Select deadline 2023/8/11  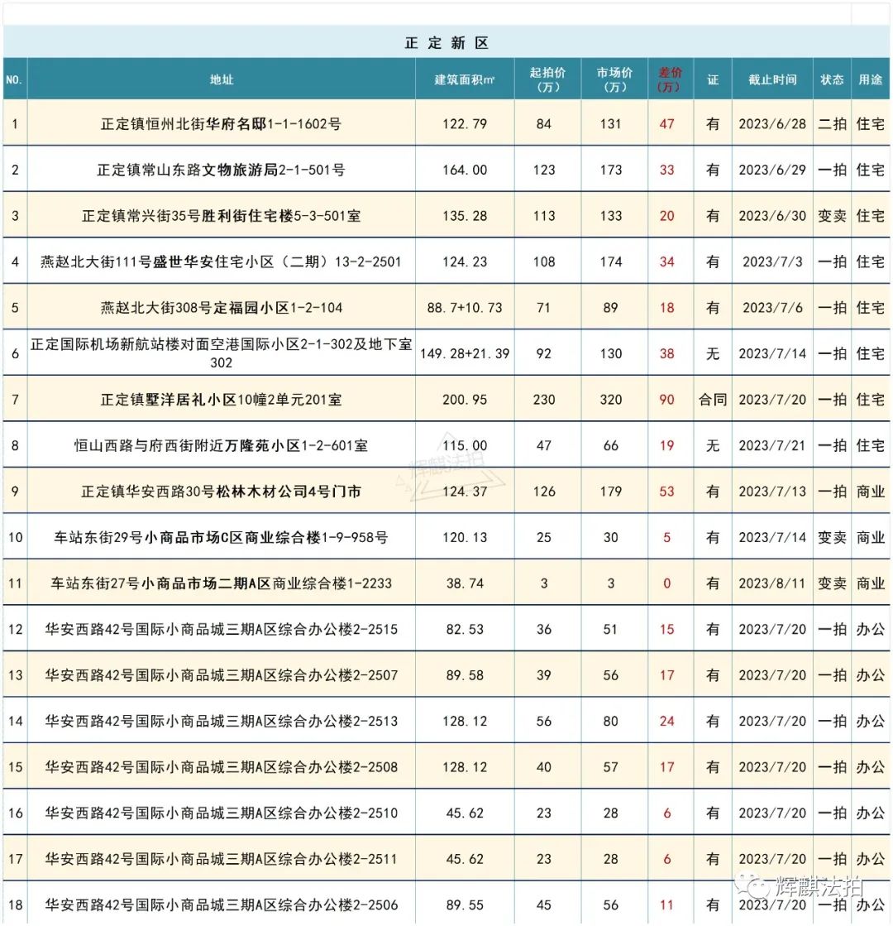(772, 583)
